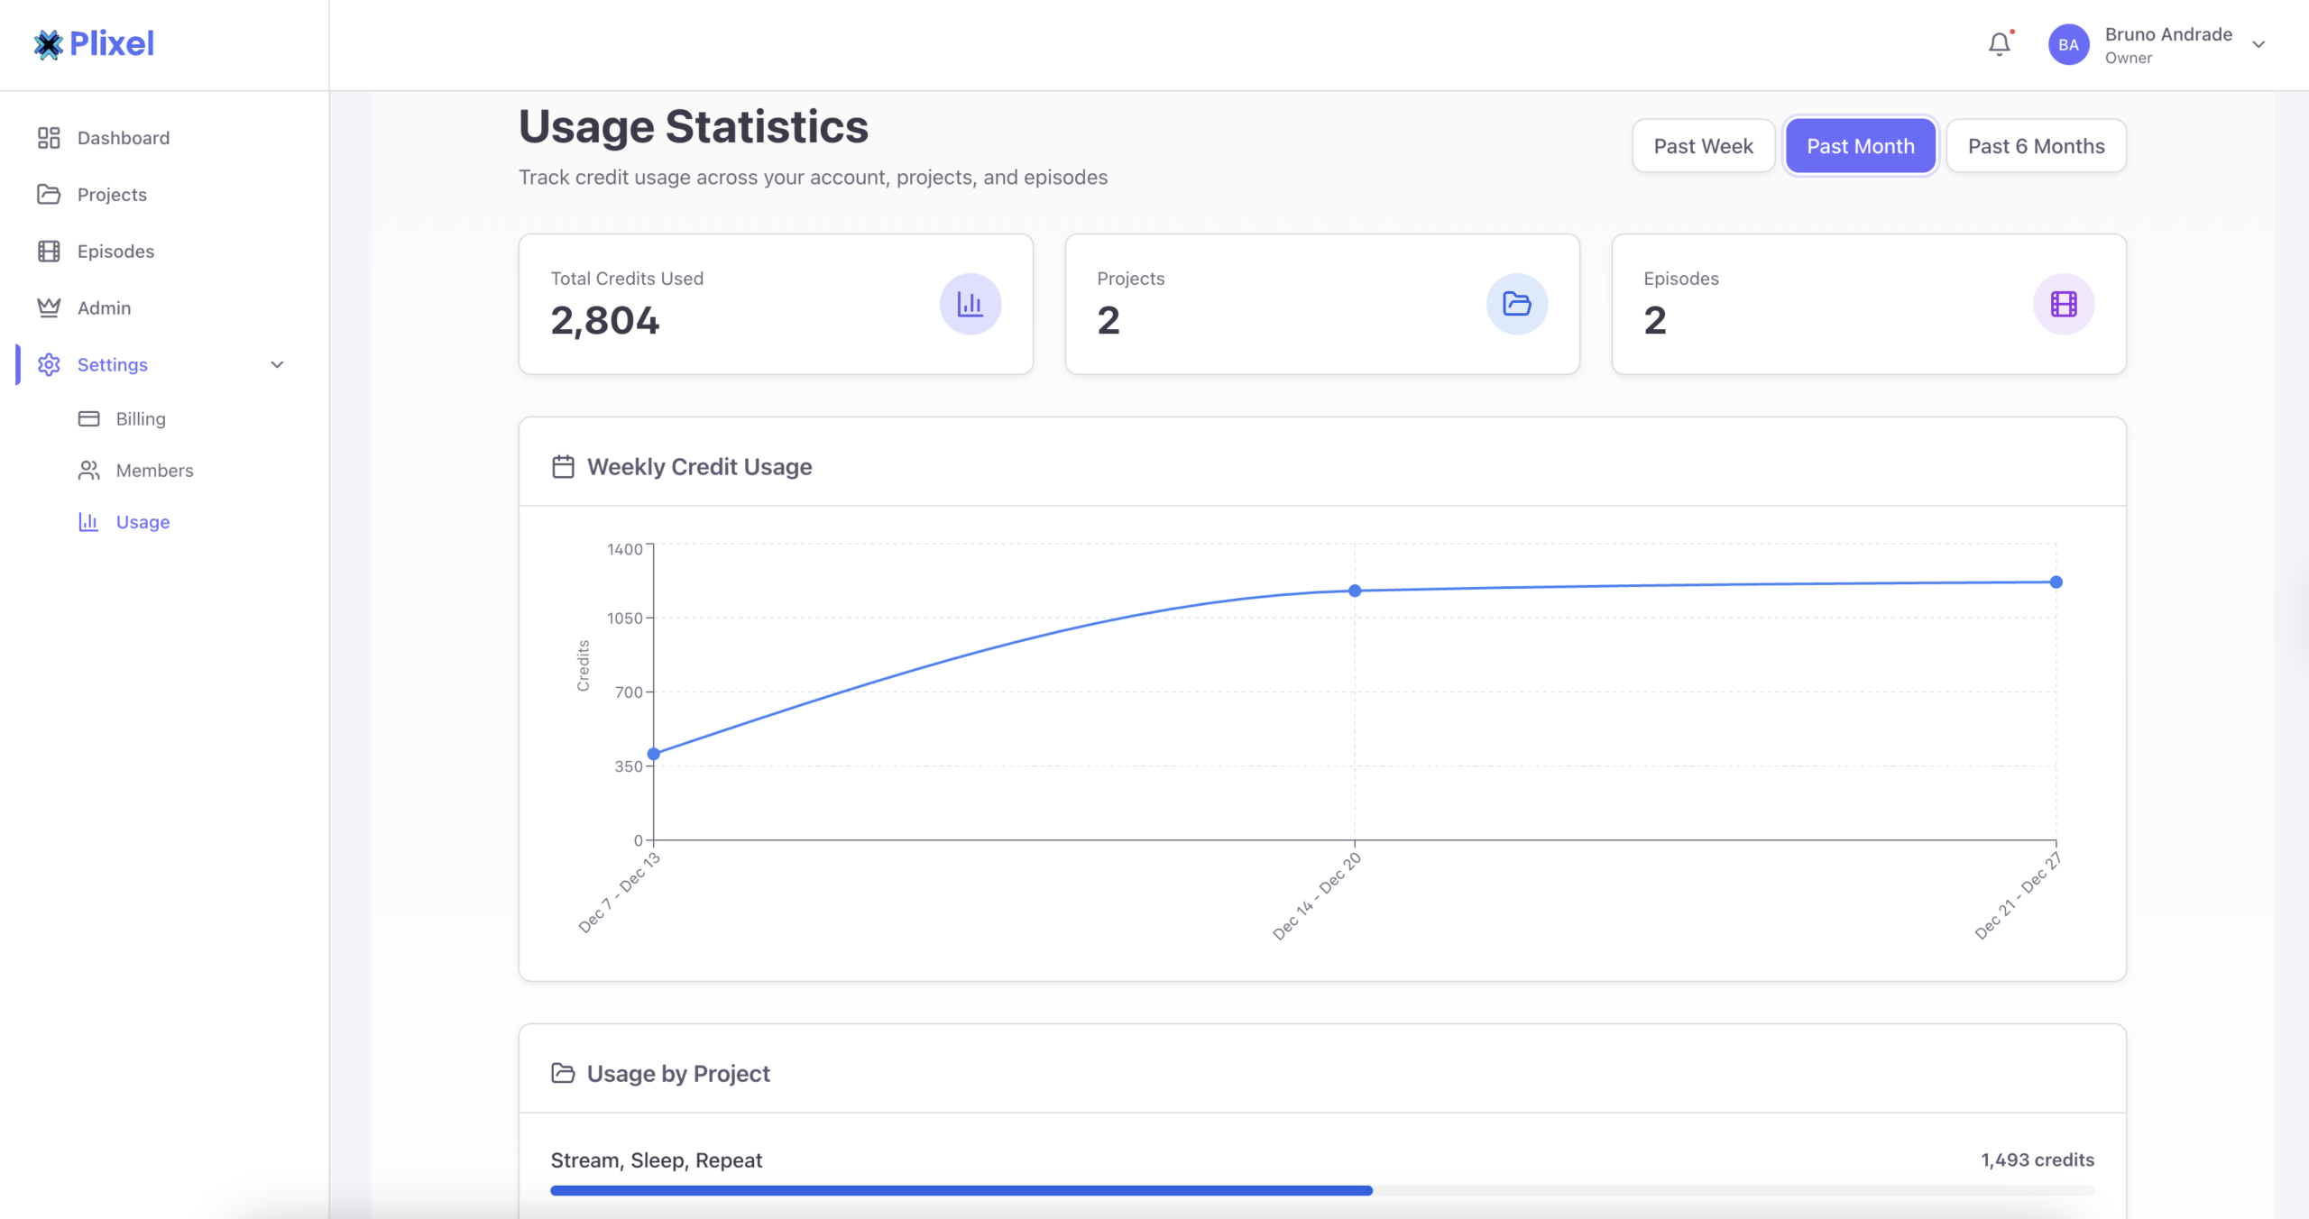
Task: Click the Weekly Credit Usage calendar icon
Action: click(563, 467)
